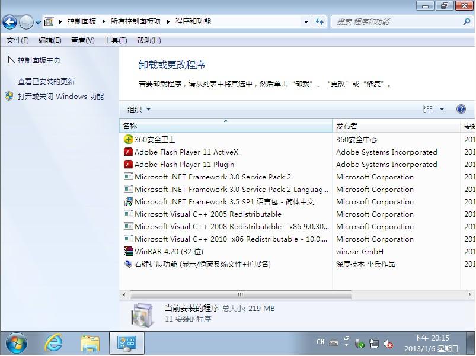Click the Adobe Flash Player 11 ActiveX icon

(x=128, y=152)
